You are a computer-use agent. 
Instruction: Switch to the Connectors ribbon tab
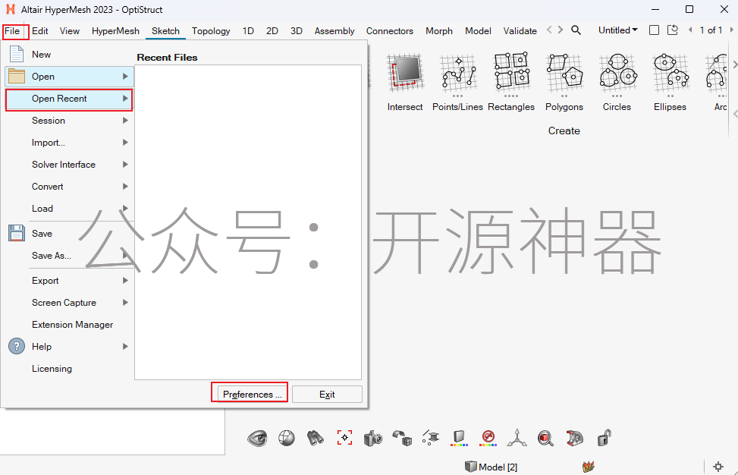(390, 31)
